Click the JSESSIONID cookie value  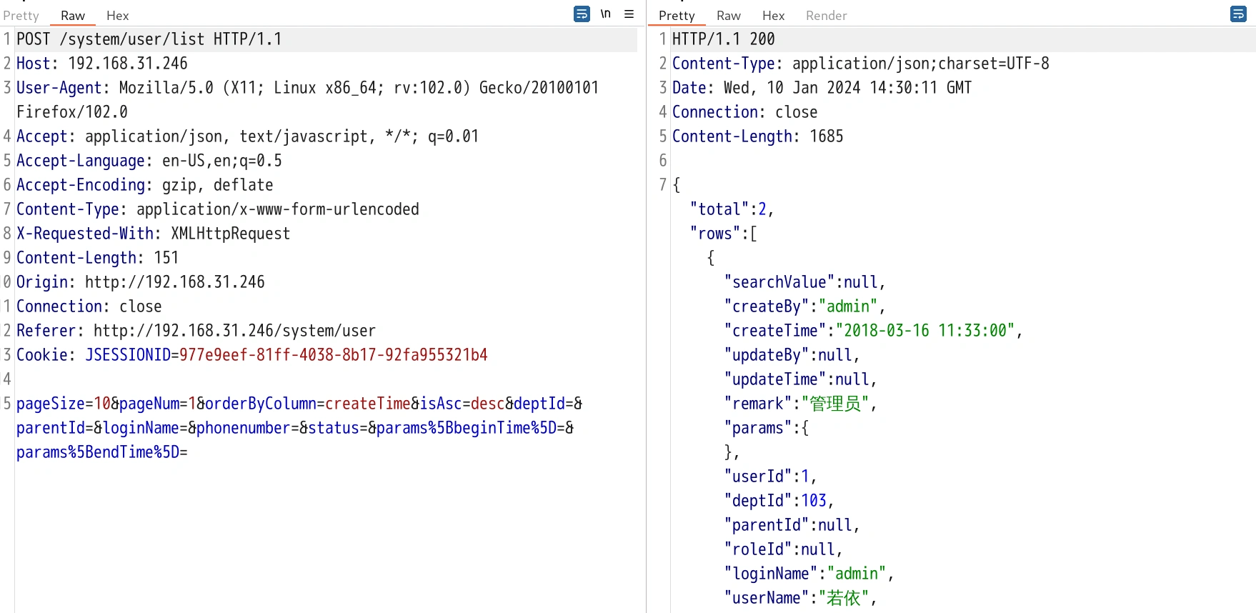click(333, 355)
